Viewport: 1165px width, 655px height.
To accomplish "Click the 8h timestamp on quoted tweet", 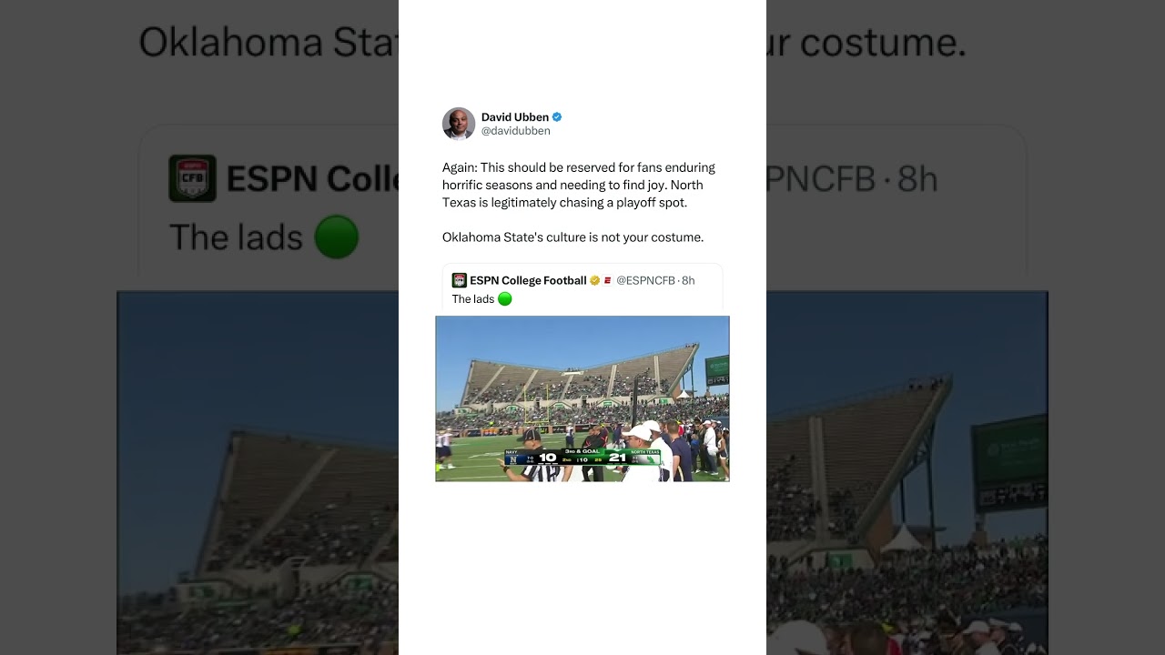I will coord(688,280).
